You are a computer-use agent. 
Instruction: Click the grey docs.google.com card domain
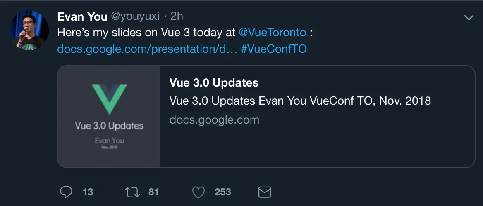[x=214, y=120]
